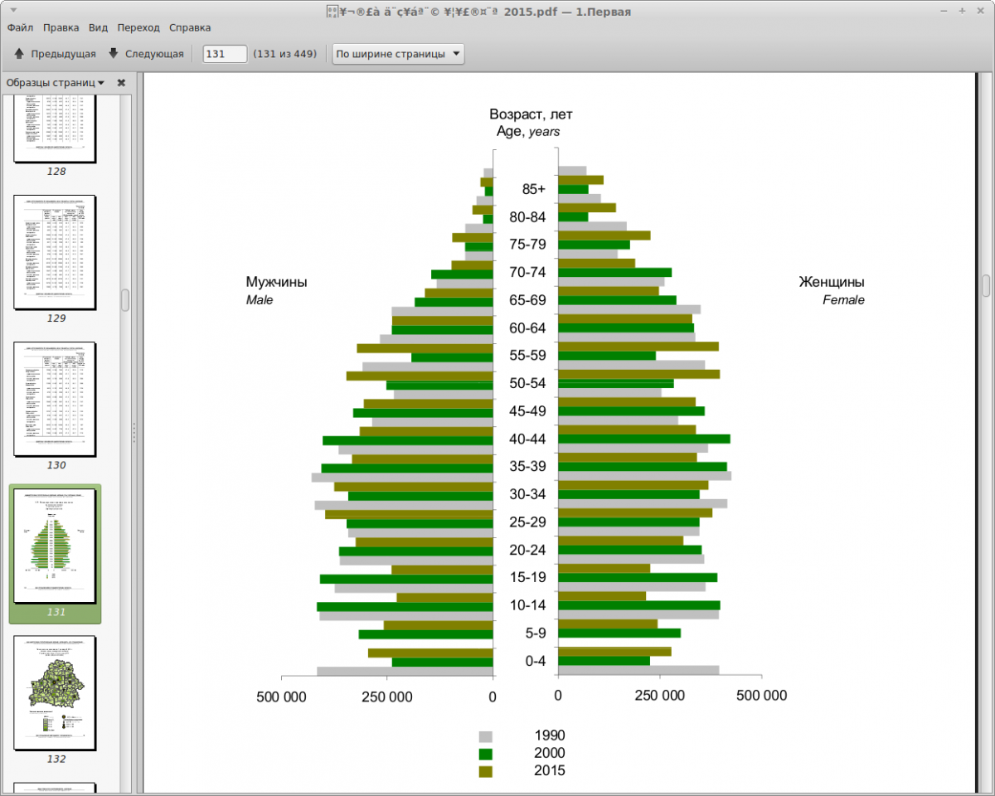Screen dimensions: 995x796
Task: Select the page 132 map thumbnail
Action: click(x=56, y=692)
